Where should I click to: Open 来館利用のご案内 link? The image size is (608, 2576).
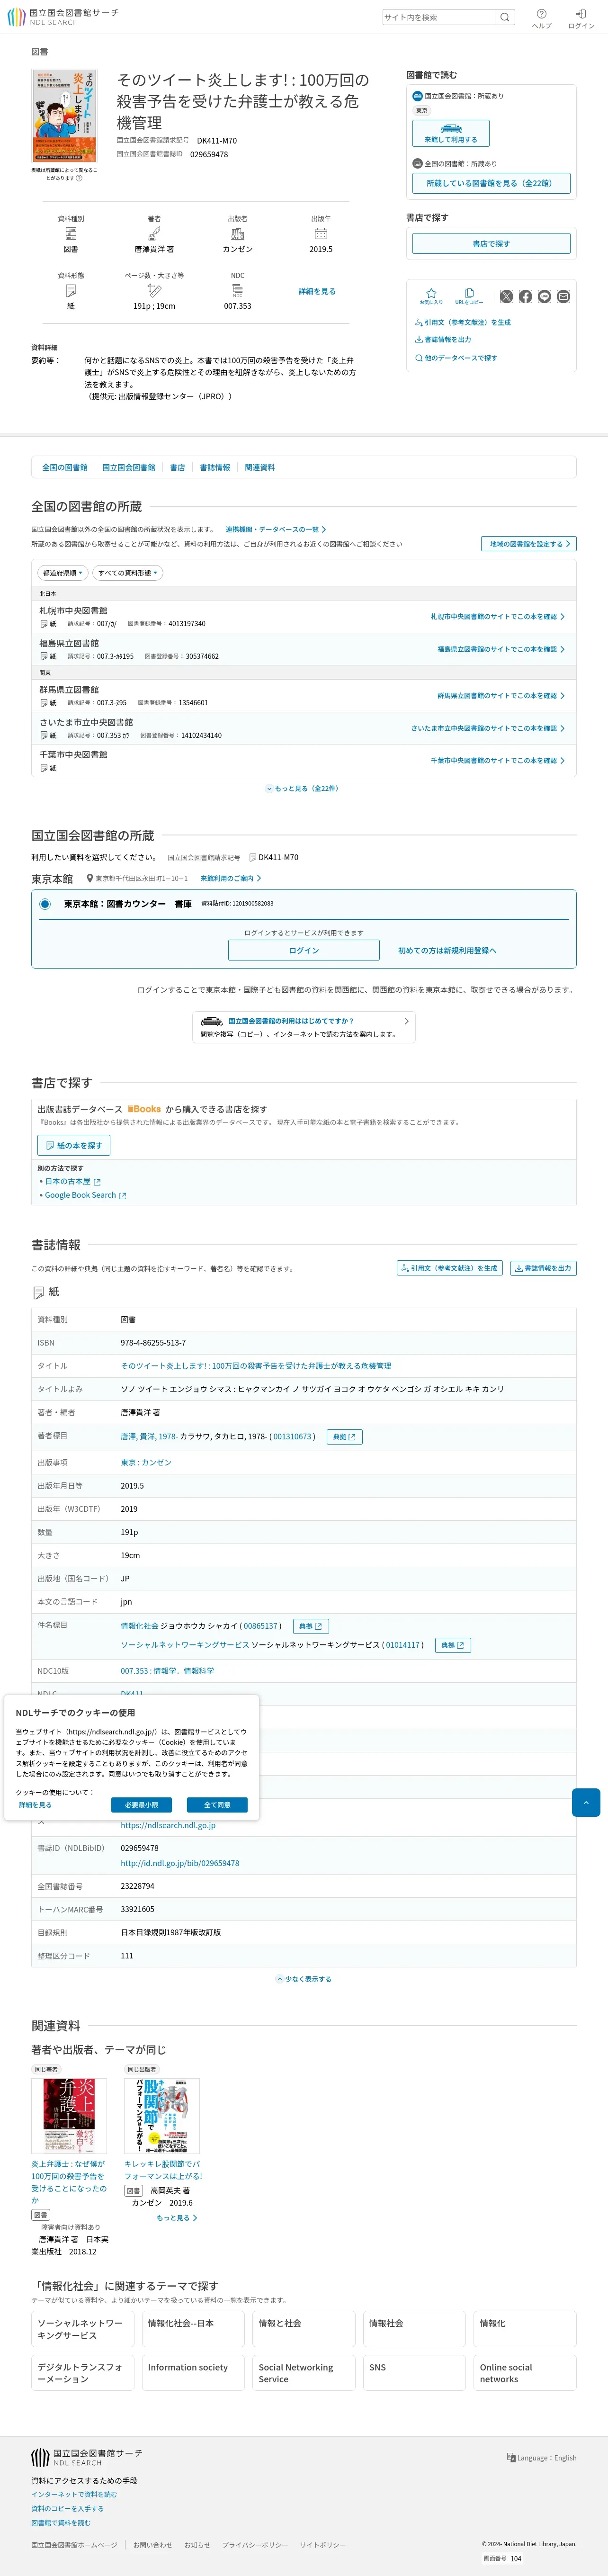point(230,878)
